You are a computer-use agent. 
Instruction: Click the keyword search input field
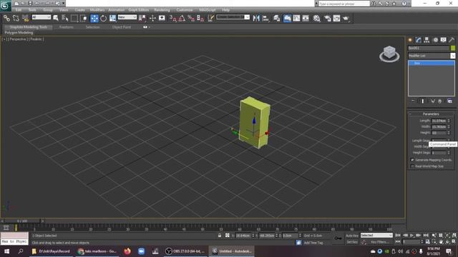pyautogui.click(x=343, y=4)
